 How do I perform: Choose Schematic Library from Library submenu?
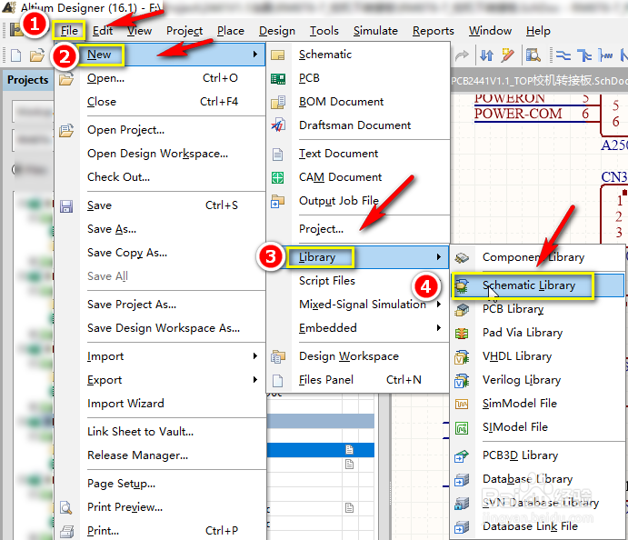click(x=537, y=285)
